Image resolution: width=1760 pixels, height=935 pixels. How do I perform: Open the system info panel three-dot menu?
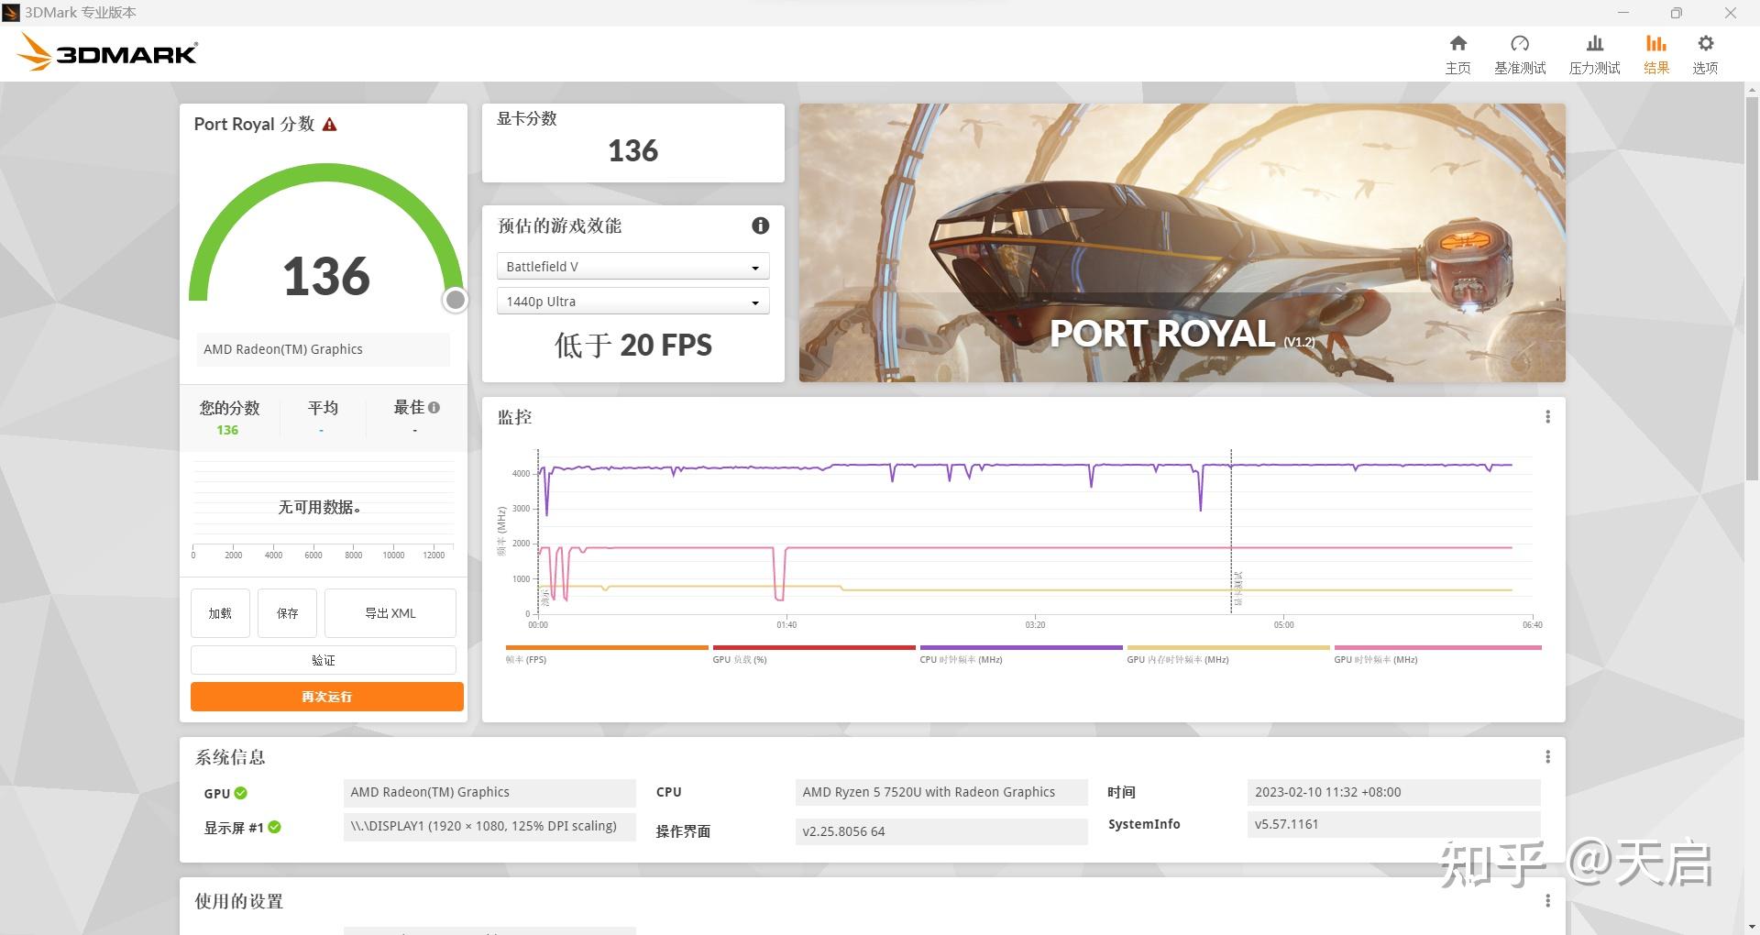(x=1547, y=756)
